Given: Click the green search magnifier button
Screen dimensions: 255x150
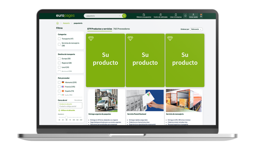Looking at the screenshot, I should pos(124,16).
